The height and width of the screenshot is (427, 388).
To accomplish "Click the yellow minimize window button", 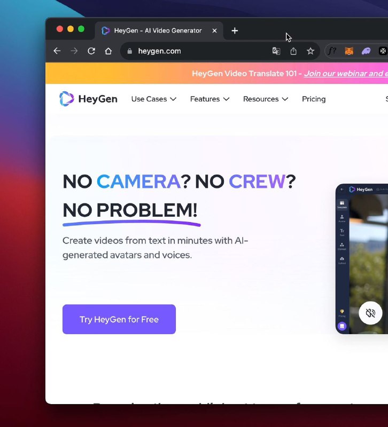I will [x=71, y=29].
